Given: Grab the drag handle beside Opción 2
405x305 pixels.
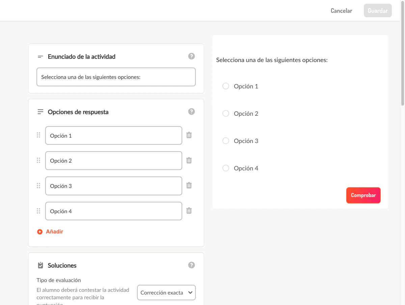Looking at the screenshot, I should point(38,161).
